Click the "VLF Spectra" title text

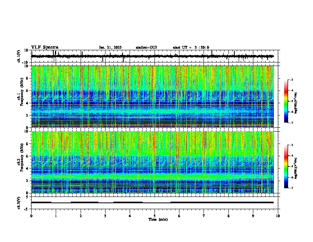pyautogui.click(x=45, y=47)
